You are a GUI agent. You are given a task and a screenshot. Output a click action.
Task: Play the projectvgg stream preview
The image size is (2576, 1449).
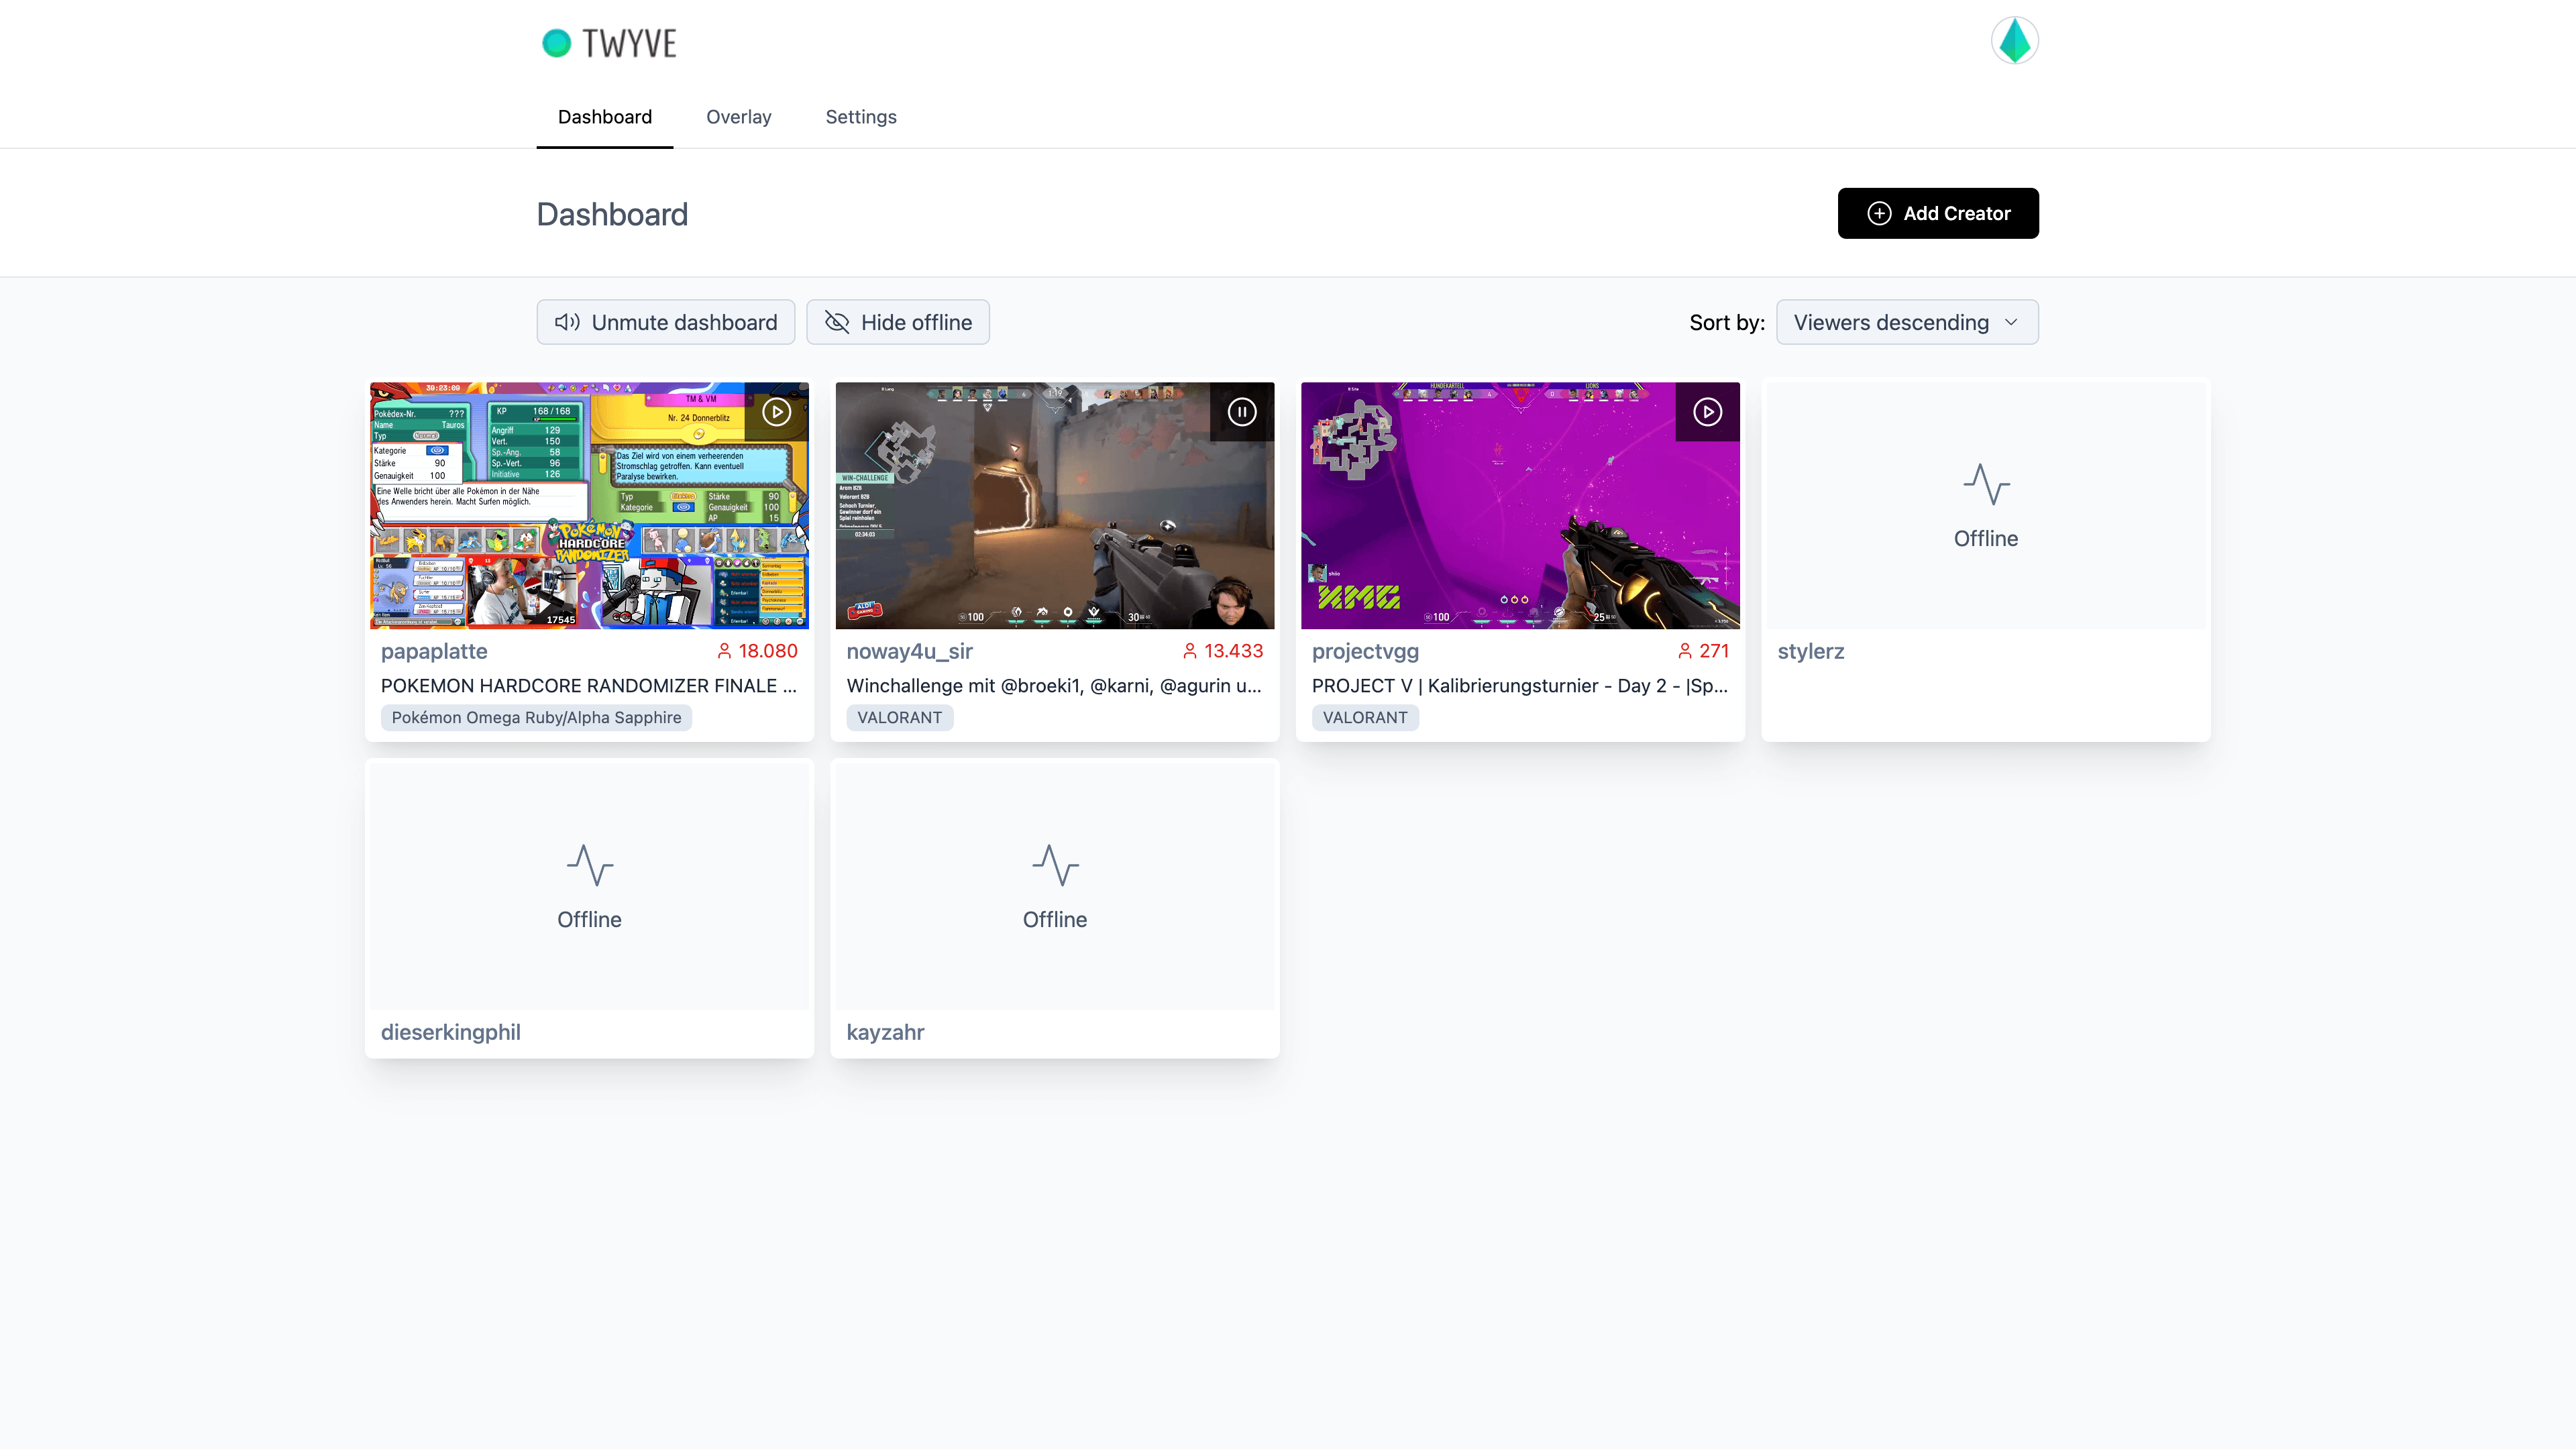pyautogui.click(x=1708, y=412)
